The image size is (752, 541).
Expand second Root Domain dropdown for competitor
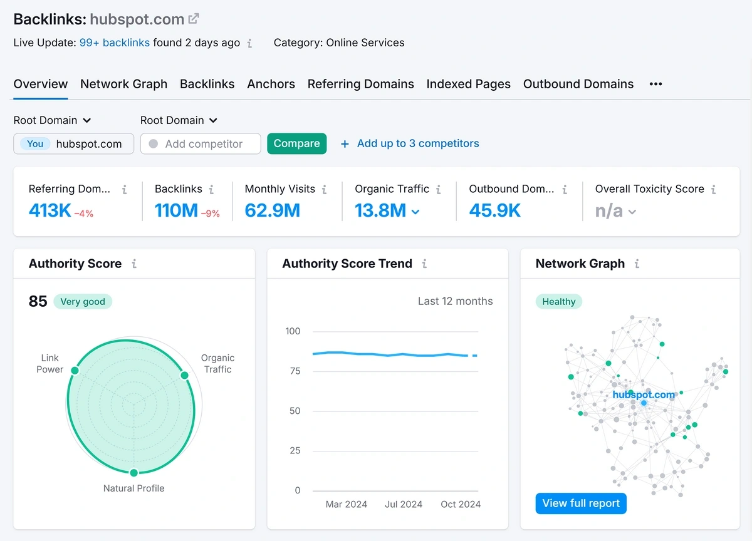[179, 120]
